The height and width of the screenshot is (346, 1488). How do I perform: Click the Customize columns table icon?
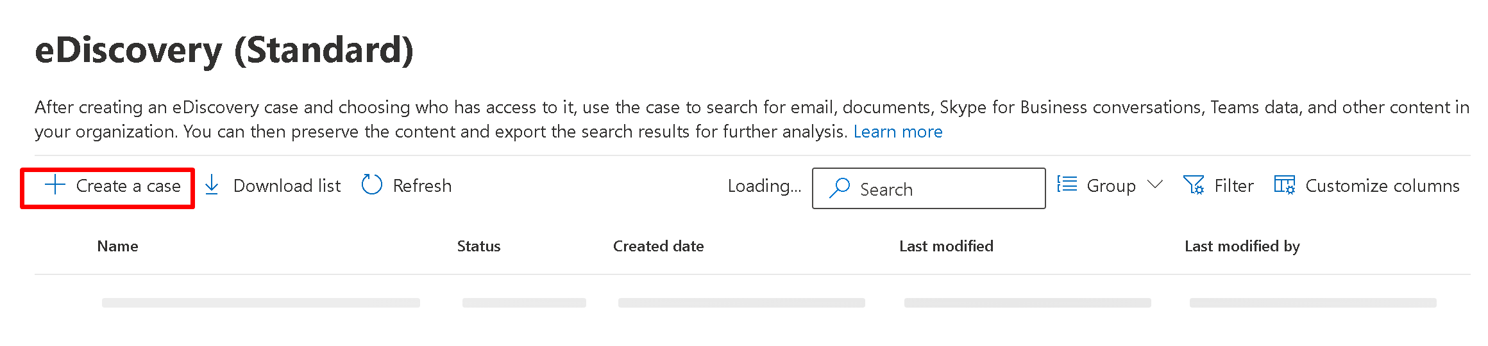coord(1284,185)
